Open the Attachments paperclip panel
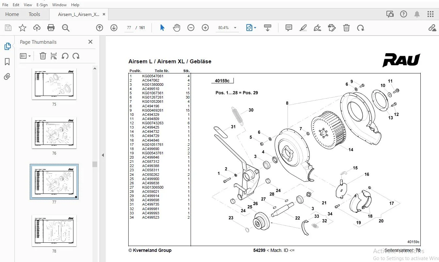Viewport: 439px width, 262px height. [x=7, y=77]
